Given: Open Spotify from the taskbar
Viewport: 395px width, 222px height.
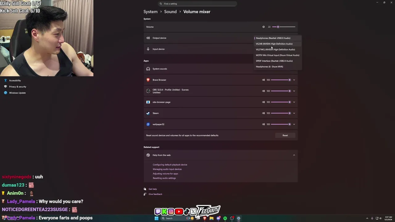Looking at the screenshot, I should [225, 218].
